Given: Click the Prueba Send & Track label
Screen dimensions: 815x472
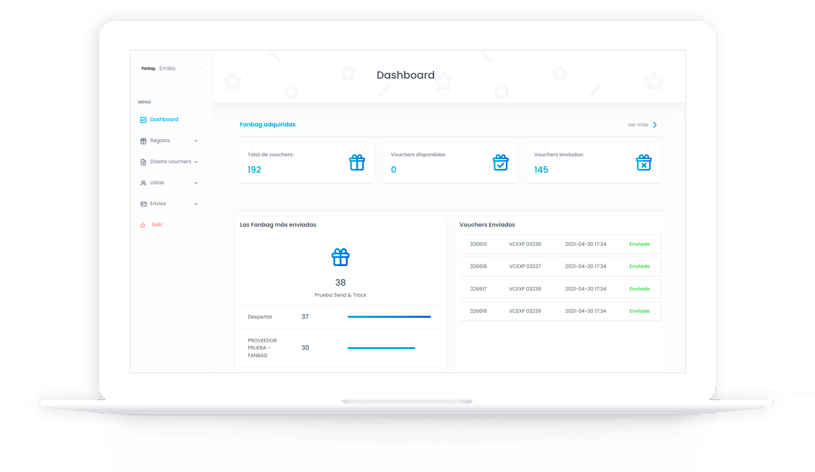Looking at the screenshot, I should coord(341,295).
